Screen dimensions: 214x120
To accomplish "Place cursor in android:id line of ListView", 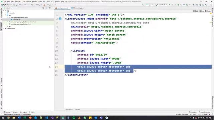I will (x=93, y=55).
